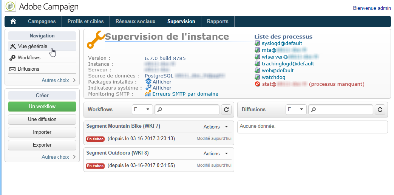The image size is (394, 195).
Task: Open the web@default process link
Action: click(x=278, y=70)
